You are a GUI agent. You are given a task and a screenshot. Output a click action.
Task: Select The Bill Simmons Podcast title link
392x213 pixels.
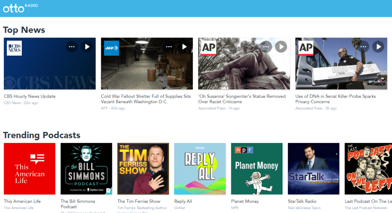tap(78, 204)
